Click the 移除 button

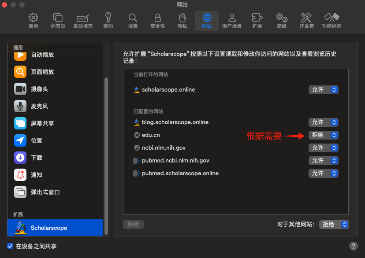point(133,225)
